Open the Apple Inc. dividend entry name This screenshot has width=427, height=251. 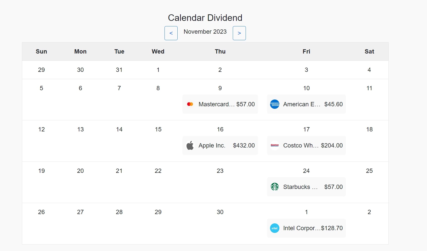212,145
